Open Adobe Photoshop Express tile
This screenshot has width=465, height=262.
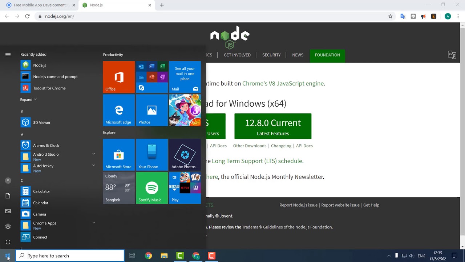[185, 155]
